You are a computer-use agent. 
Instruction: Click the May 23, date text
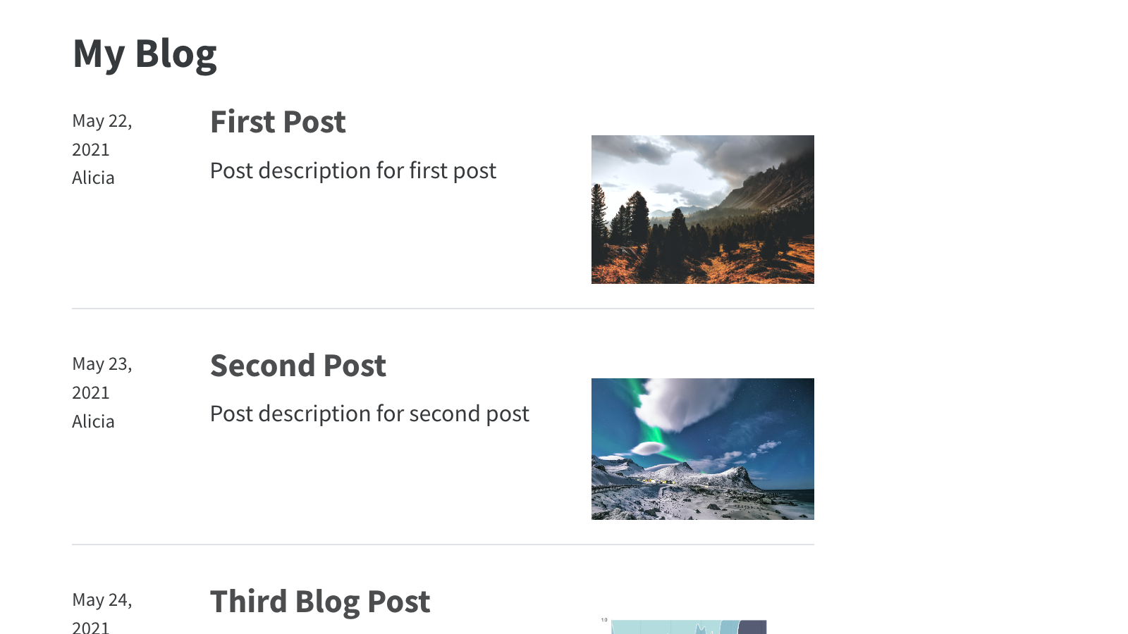pyautogui.click(x=102, y=364)
